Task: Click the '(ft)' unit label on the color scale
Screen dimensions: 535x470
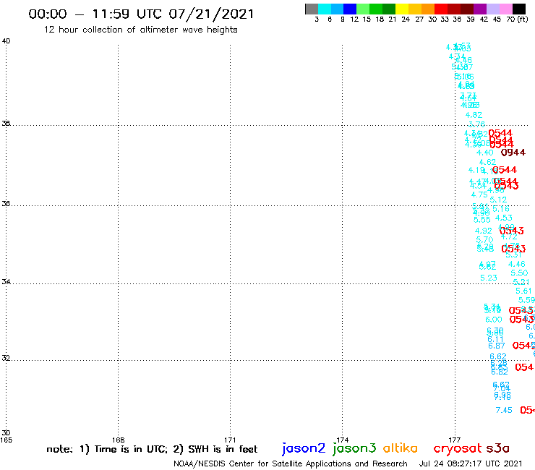Action: 523,19
